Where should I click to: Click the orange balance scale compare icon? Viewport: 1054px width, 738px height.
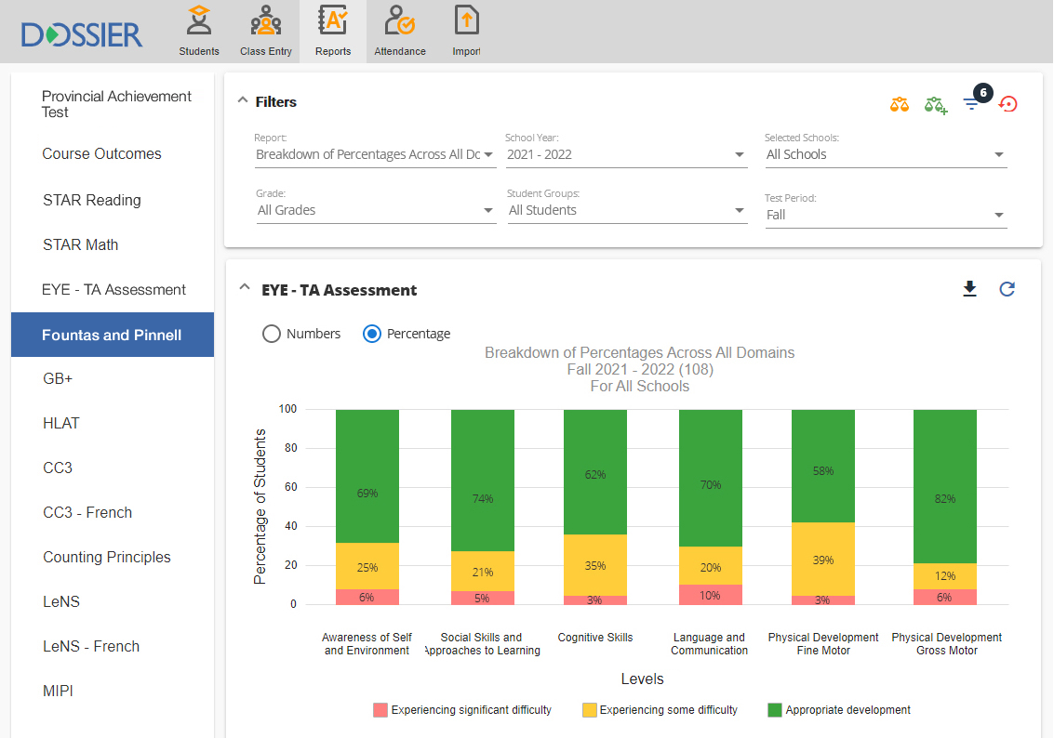coord(899,104)
